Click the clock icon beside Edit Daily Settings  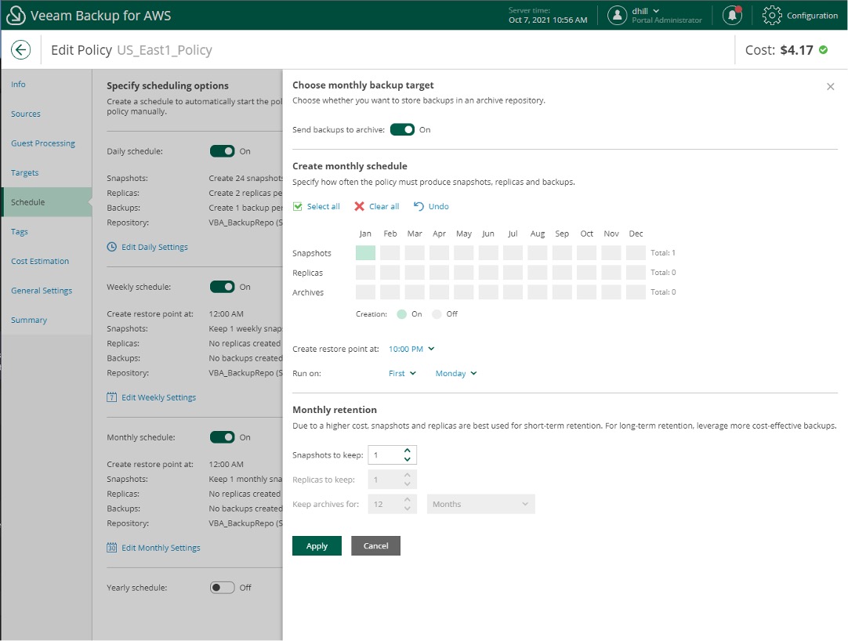point(111,247)
